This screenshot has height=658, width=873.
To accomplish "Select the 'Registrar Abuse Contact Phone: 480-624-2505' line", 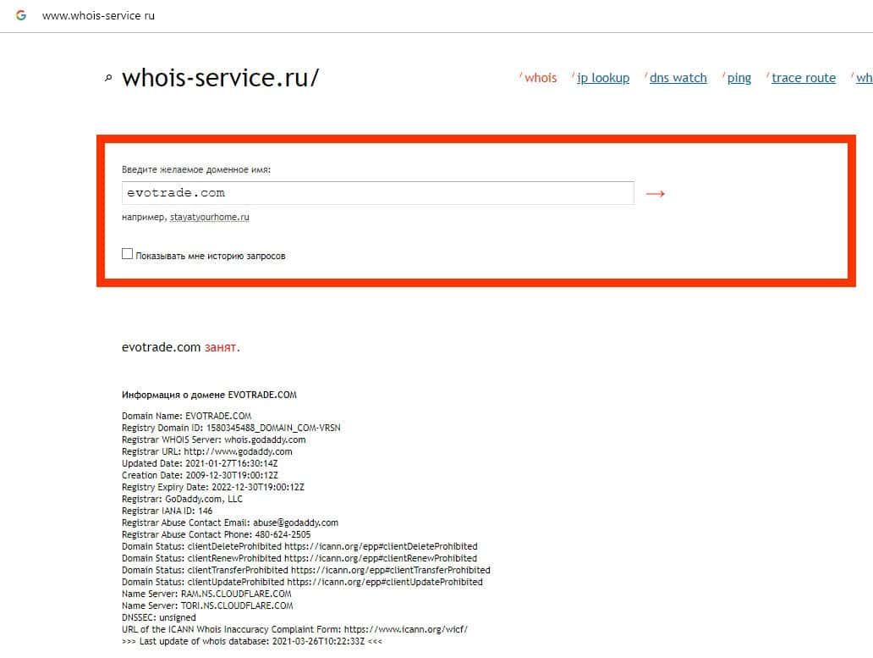I will pyautogui.click(x=216, y=534).
